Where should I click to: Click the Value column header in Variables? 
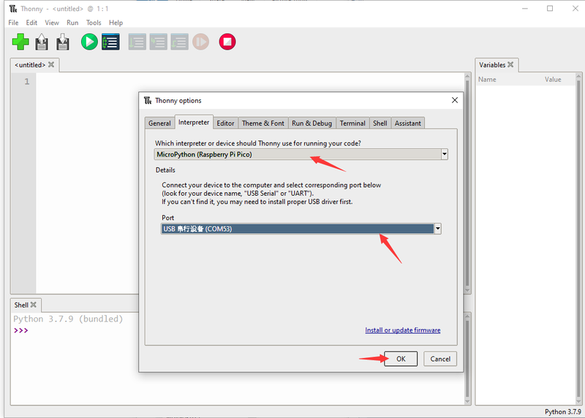pyautogui.click(x=553, y=80)
